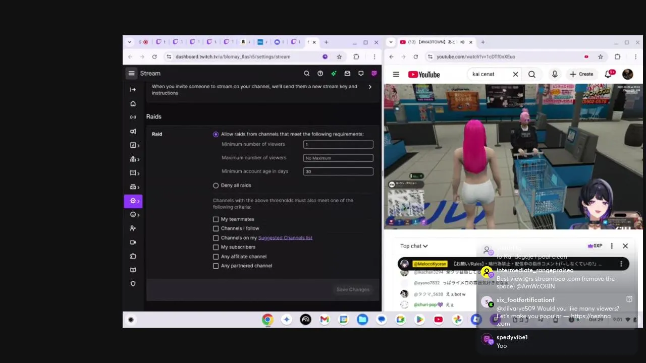Open the Files app from the shelf
This screenshot has height=363, width=646.
pyautogui.click(x=362, y=319)
